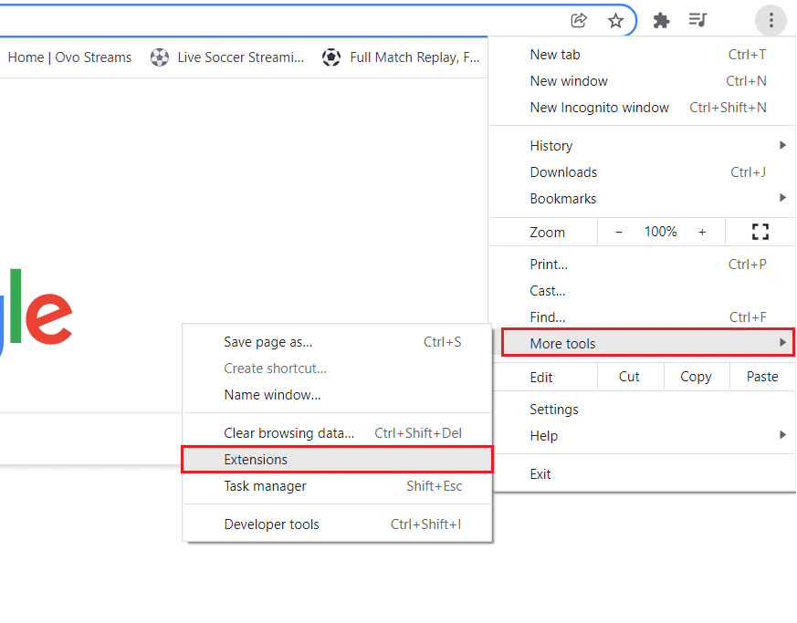Viewport: 797px width, 623px height.
Task: Click the share icon in the toolbar
Action: (579, 19)
